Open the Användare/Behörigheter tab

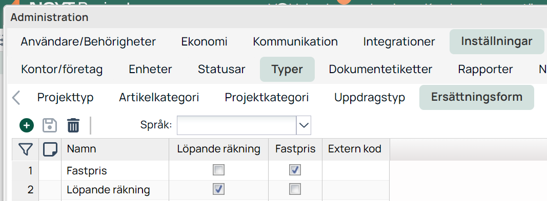point(88,42)
